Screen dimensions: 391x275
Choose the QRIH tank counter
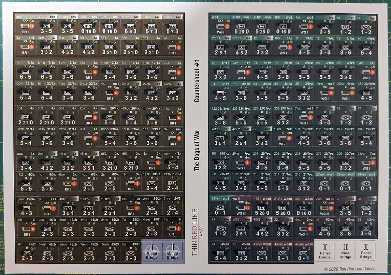(x=173, y=161)
